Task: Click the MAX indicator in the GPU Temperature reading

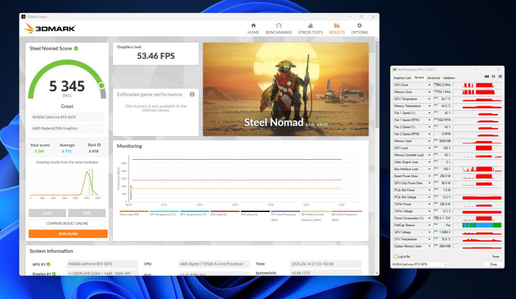Action: pyautogui.click(x=436, y=98)
